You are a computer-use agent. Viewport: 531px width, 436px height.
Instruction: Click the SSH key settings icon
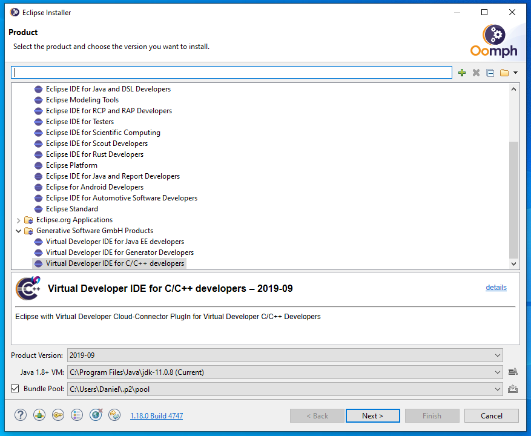point(58,415)
